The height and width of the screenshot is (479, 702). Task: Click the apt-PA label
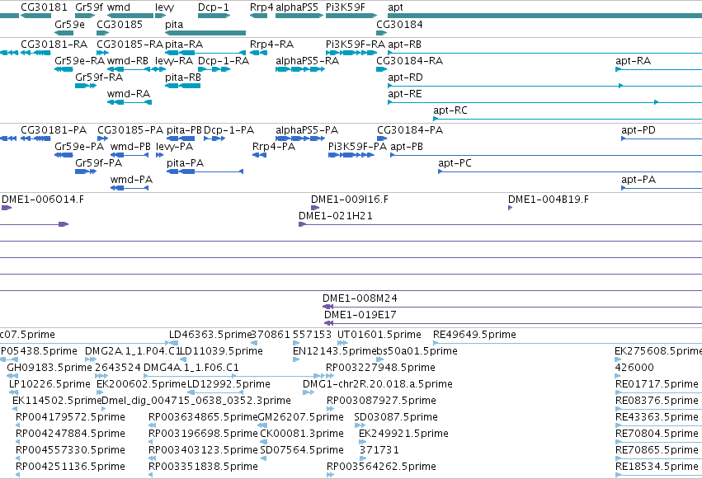[638, 180]
